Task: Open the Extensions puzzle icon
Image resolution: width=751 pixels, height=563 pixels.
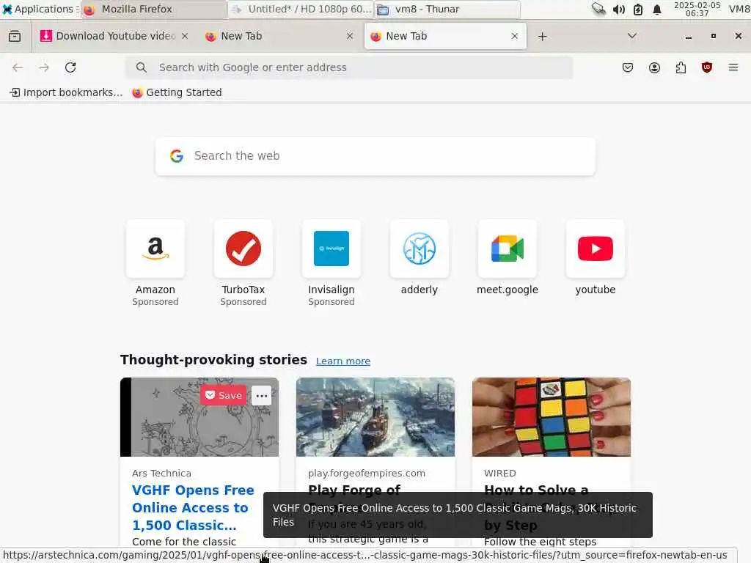Action: coord(681,67)
